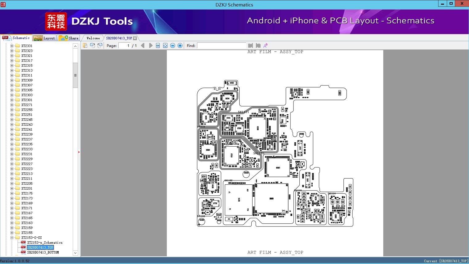The image size is (469, 264).
Task: Maximize the DZKJ Schematics window
Action: click(451, 4)
